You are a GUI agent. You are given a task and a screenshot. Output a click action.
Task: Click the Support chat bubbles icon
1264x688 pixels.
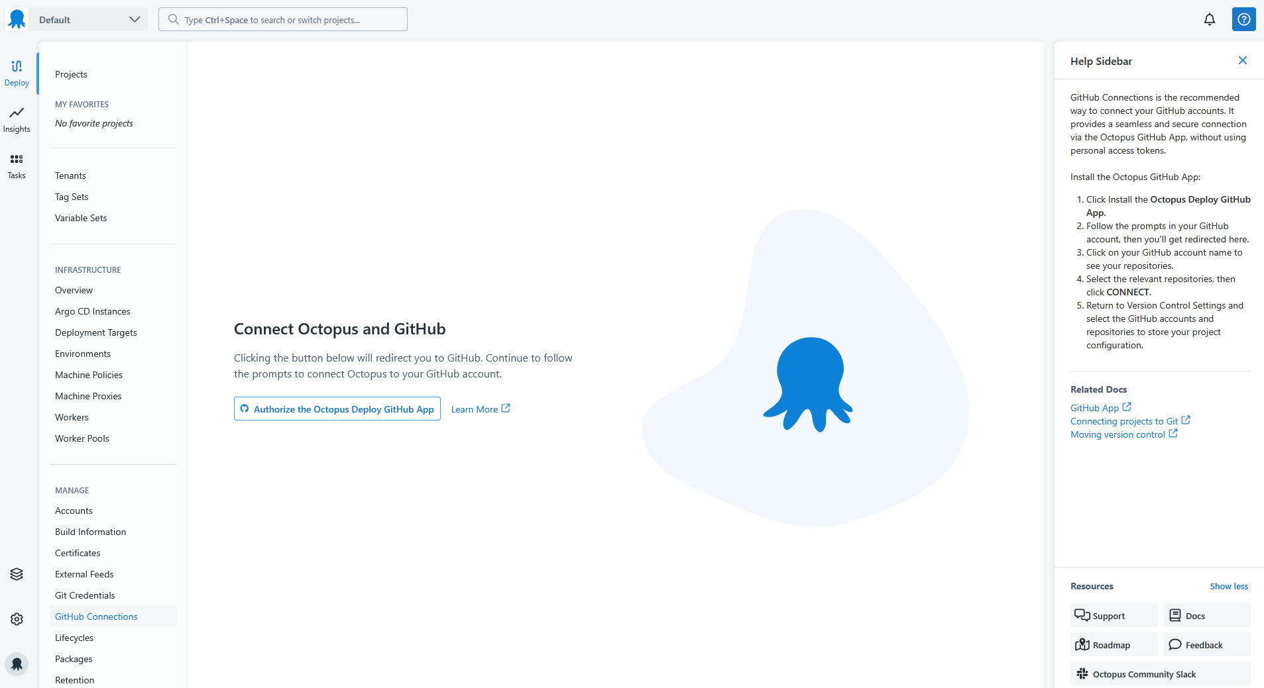[1082, 615]
